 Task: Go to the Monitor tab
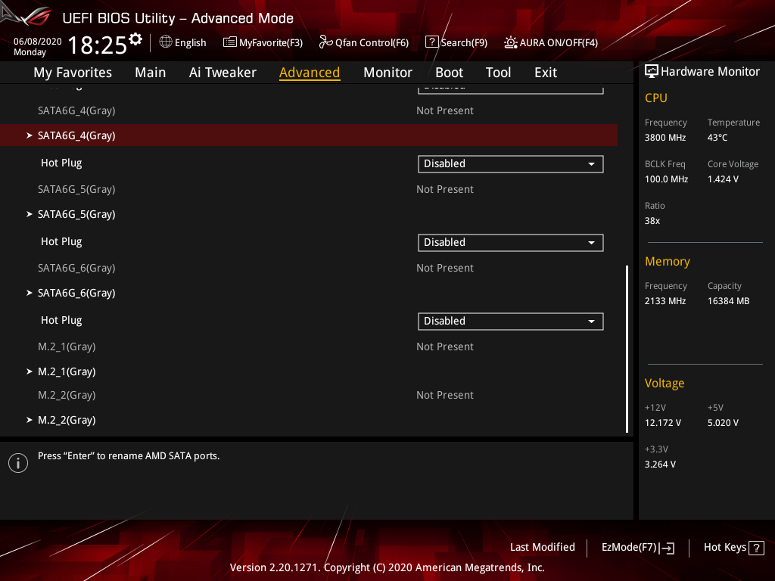click(387, 73)
